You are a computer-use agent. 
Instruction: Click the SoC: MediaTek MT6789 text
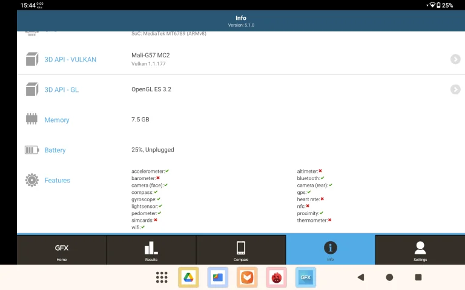169,33
